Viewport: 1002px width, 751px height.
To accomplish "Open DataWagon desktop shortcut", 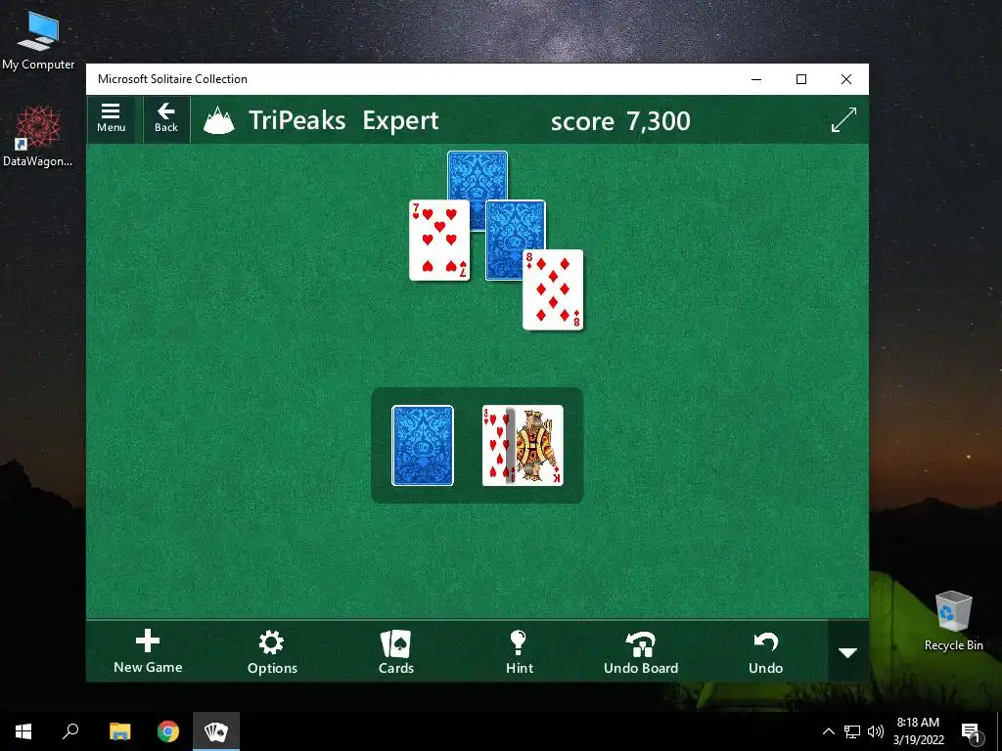I will 38,136.
